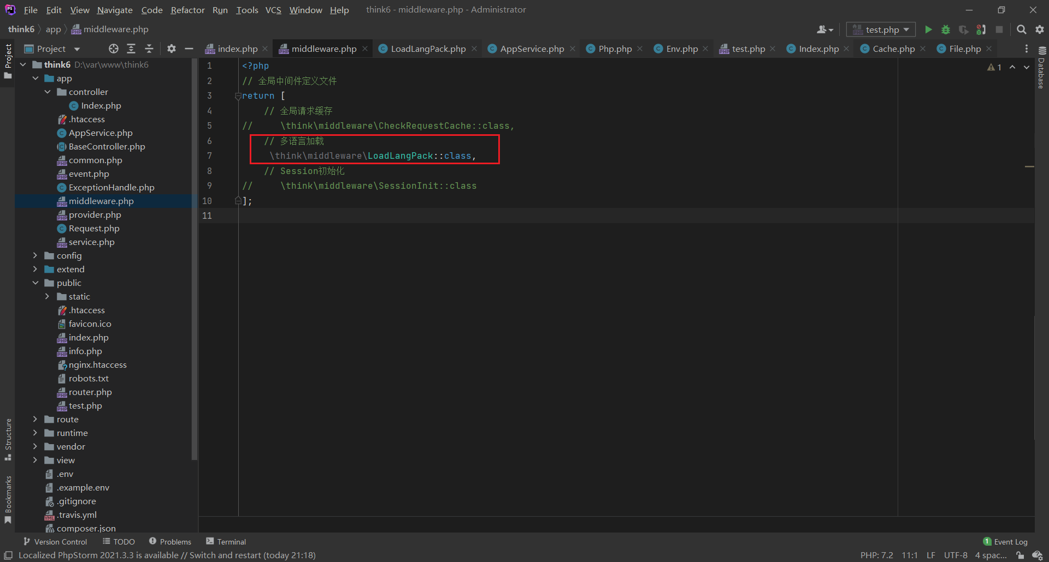This screenshot has height=562, width=1049.
Task: Open the Terminal tool window
Action: [226, 542]
